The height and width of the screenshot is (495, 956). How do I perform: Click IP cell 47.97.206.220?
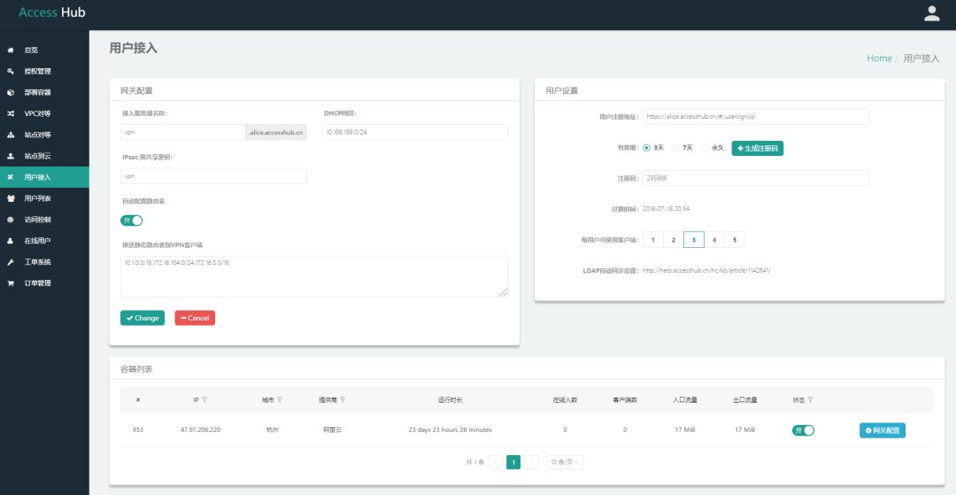click(201, 429)
